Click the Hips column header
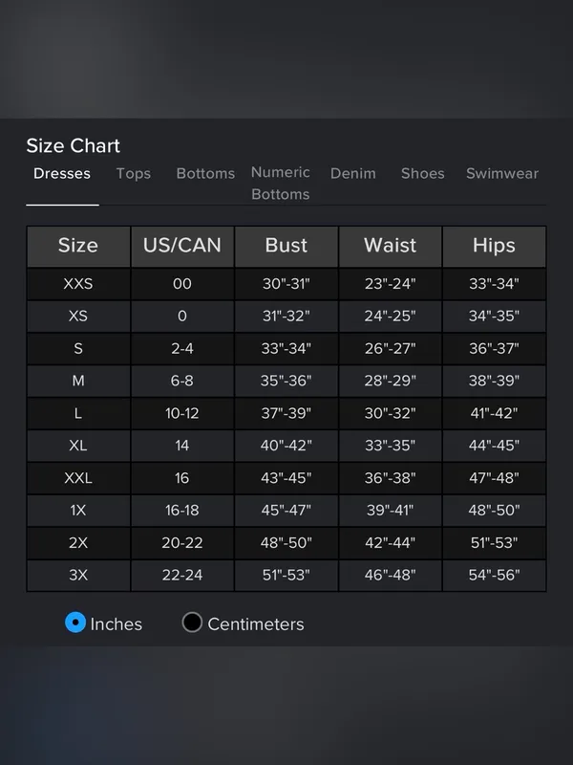The height and width of the screenshot is (765, 573). 494,246
